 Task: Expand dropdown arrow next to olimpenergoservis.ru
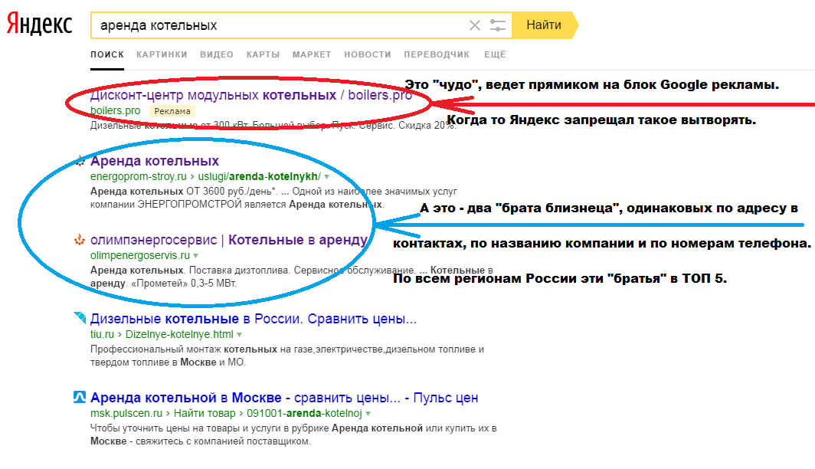[196, 256]
